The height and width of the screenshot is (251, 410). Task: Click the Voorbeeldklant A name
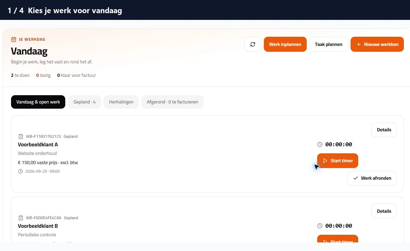(x=38, y=144)
